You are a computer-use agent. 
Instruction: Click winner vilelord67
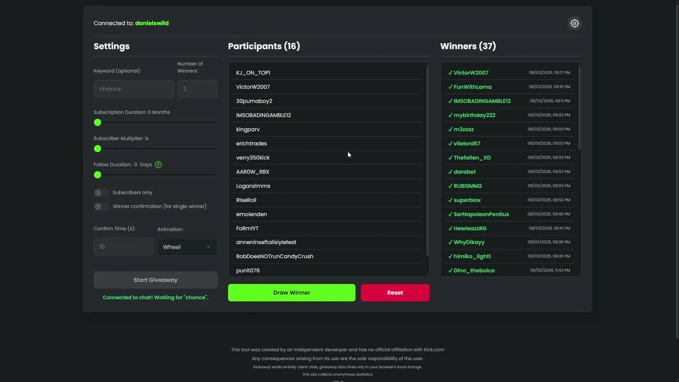(467, 143)
